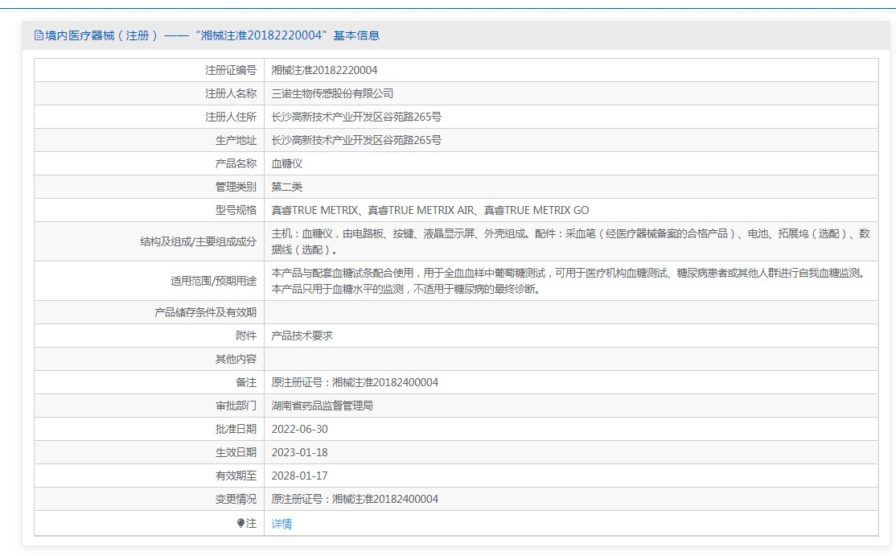This screenshot has width=896, height=556.
Task: Click the 附件 label
Action: click(x=246, y=336)
